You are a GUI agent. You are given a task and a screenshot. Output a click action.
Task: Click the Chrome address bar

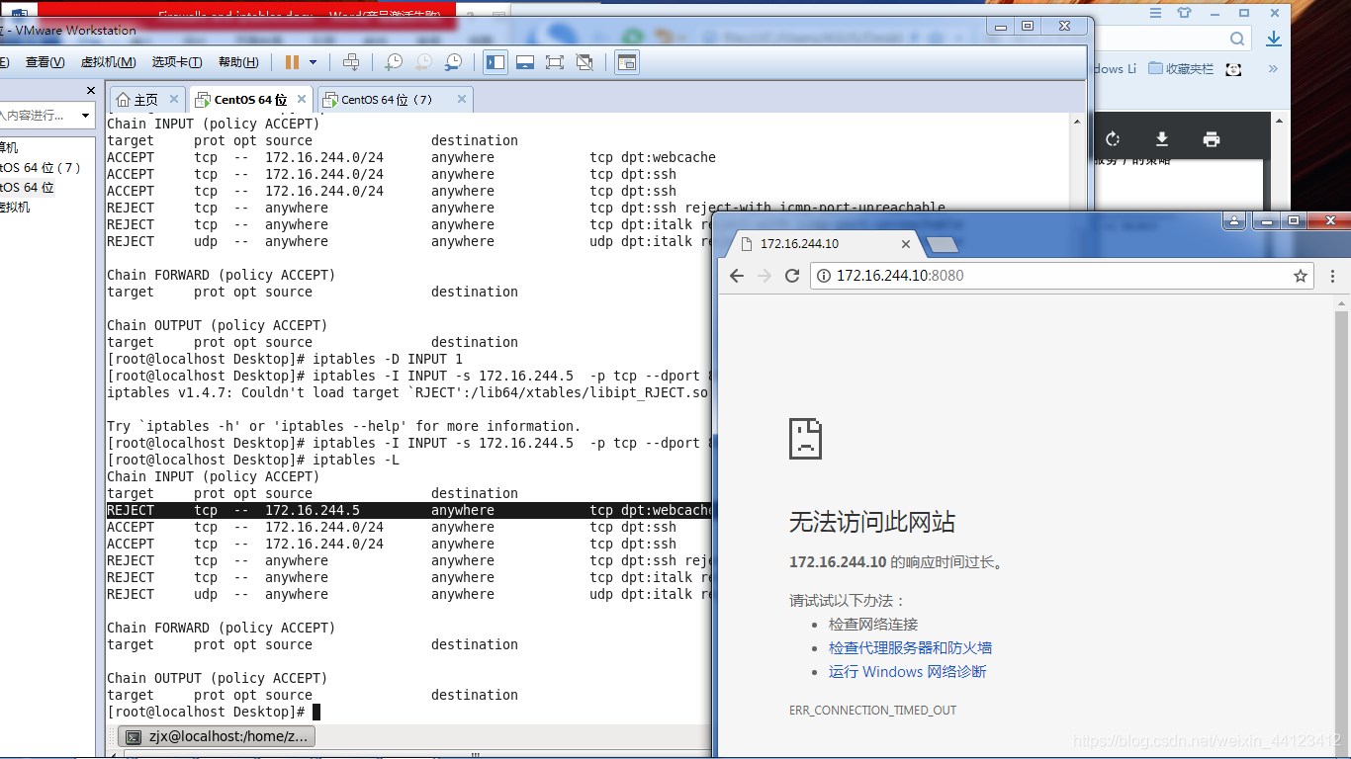click(x=1063, y=276)
